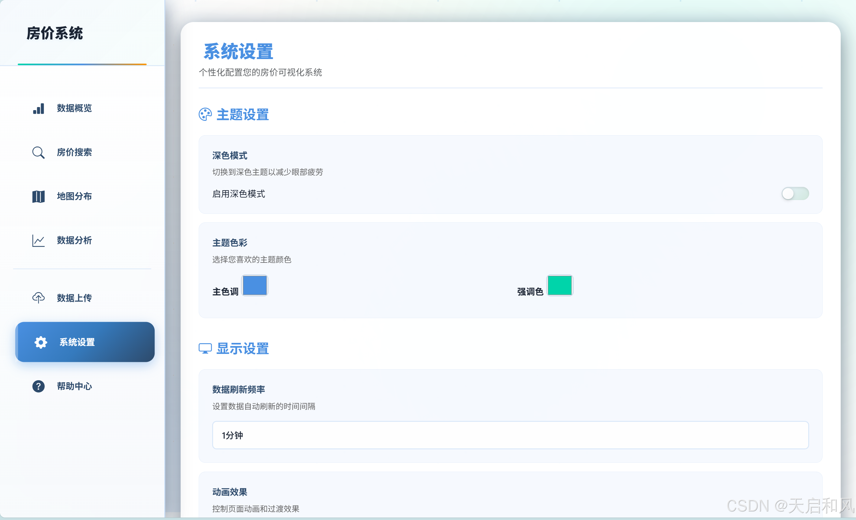Viewport: 856px width, 520px height.
Task: Click the map icon for 地图分布
Action: click(x=39, y=196)
